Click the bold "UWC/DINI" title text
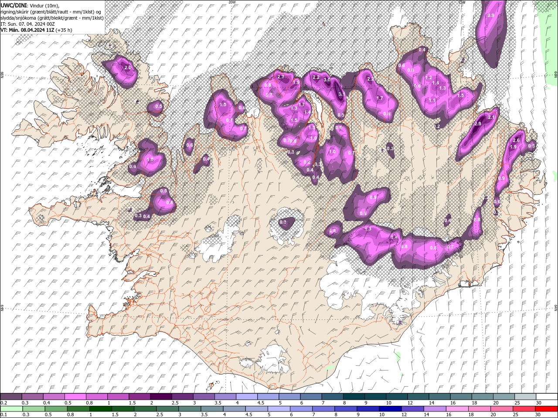Viewport: 558px width, 418px height. [14, 5]
